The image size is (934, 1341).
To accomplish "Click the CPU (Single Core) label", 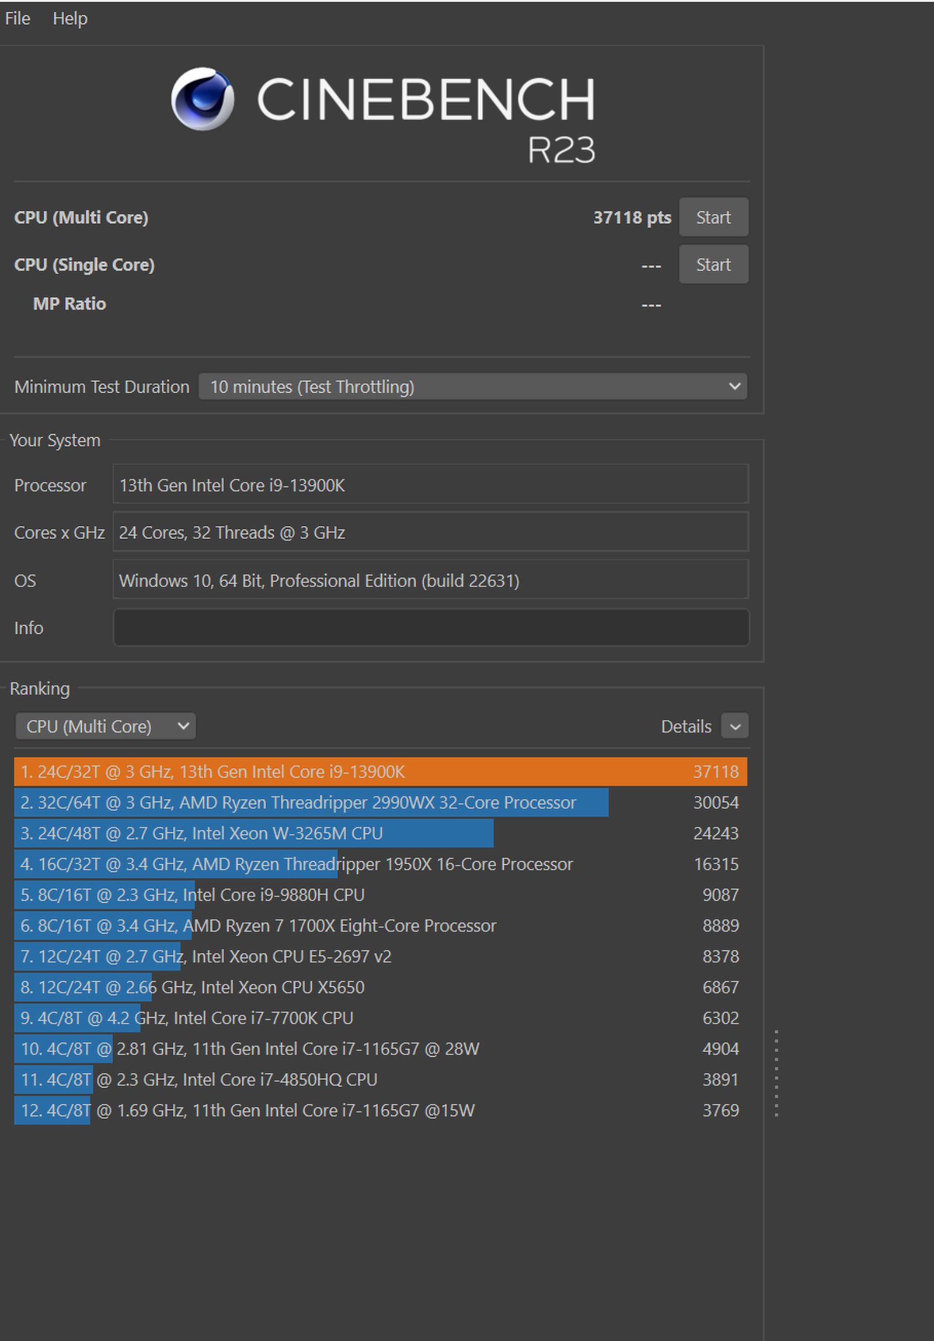I will (x=85, y=265).
